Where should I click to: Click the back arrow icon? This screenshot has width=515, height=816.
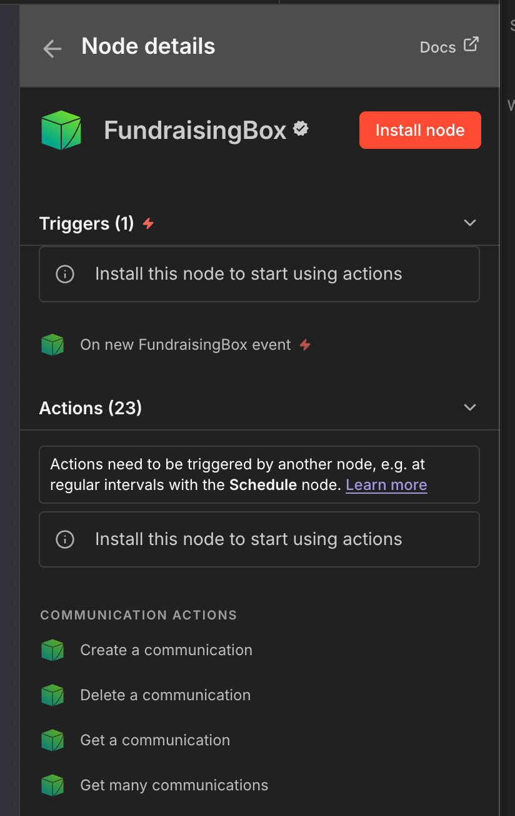(x=52, y=48)
